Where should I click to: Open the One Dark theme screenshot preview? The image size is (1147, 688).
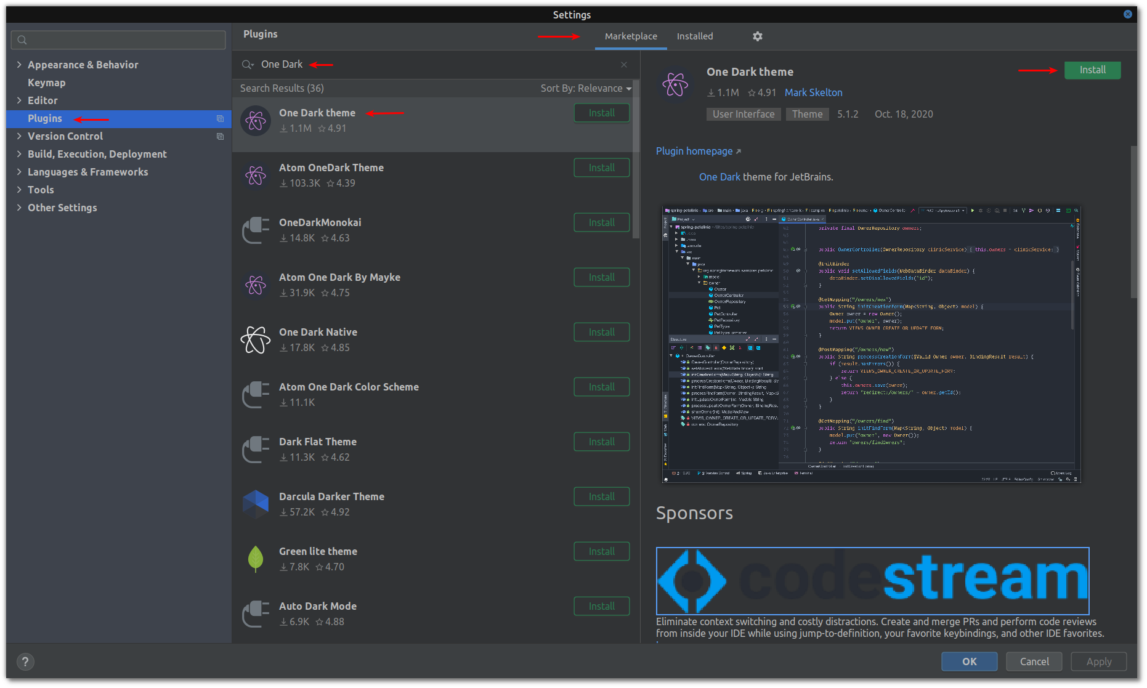coord(871,344)
